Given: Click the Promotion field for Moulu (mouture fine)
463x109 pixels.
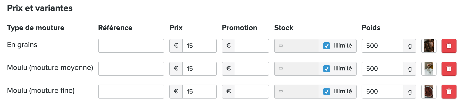Looking at the screenshot, I should (x=252, y=92).
